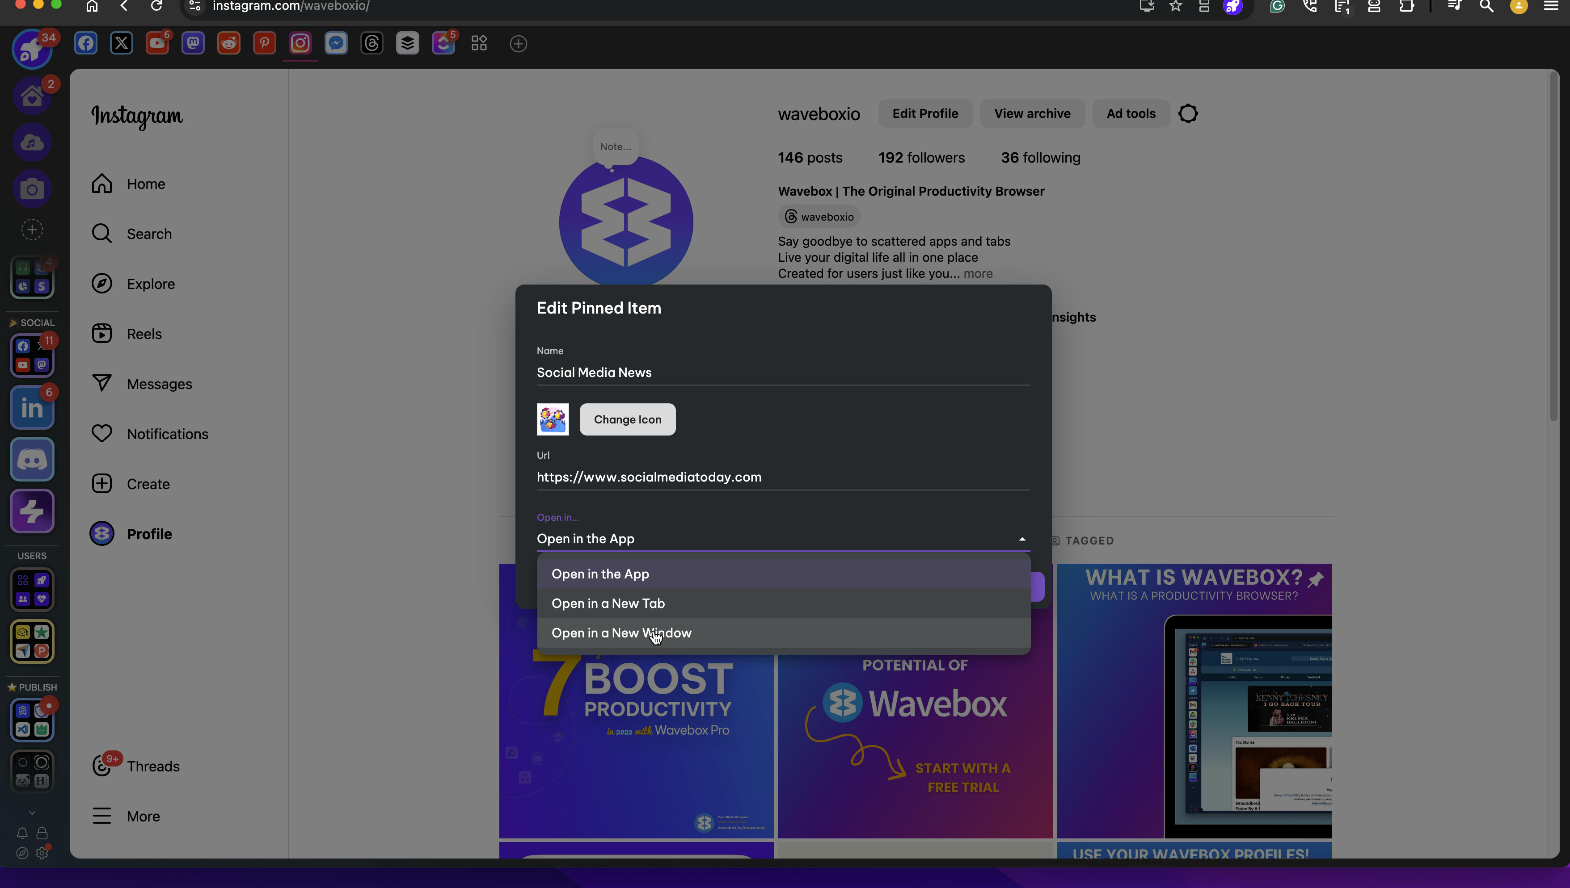Open the X (Twitter) app icon
The height and width of the screenshot is (888, 1570).
tap(122, 43)
